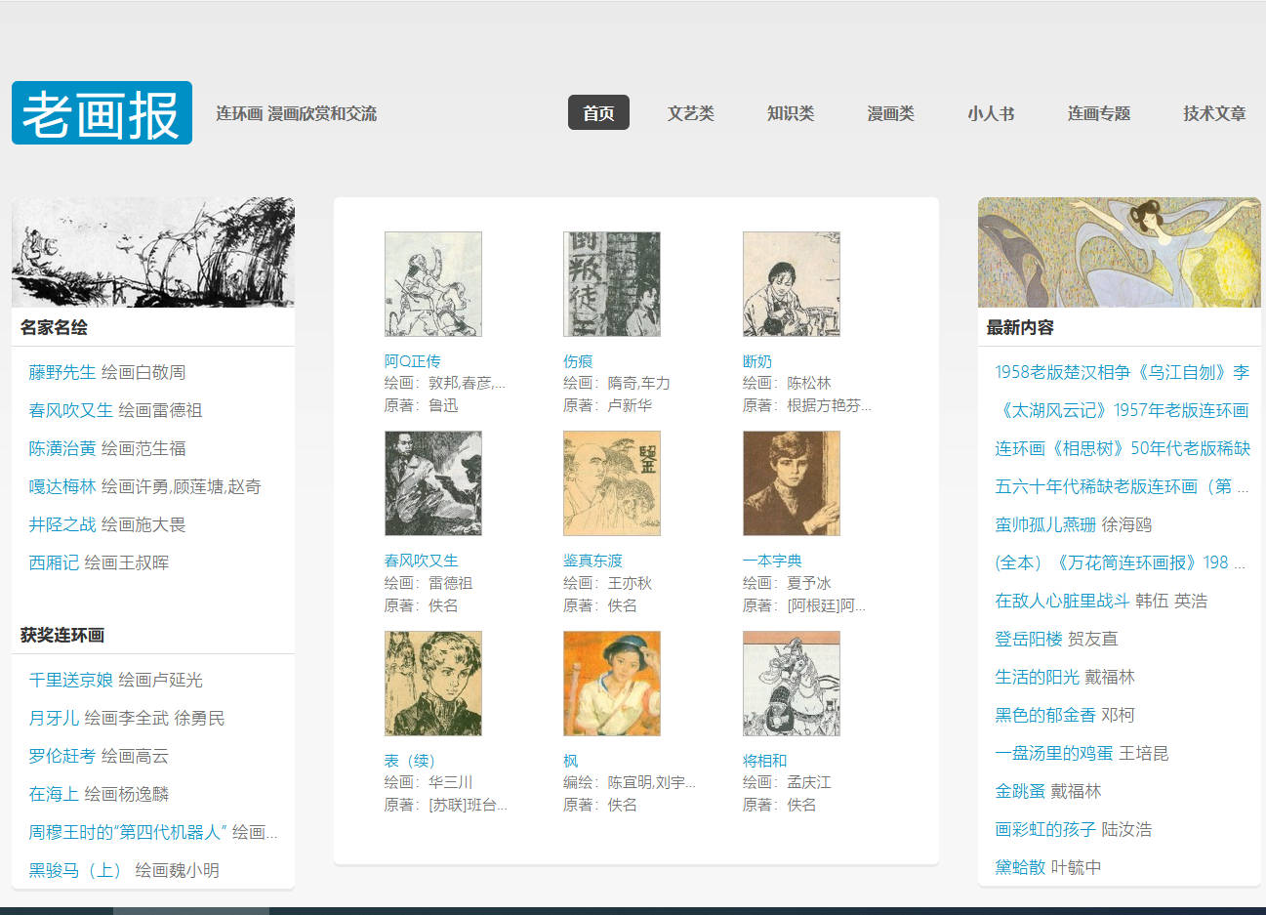Click the 千里送京娘 award-winning comic link
The width and height of the screenshot is (1266, 915).
coord(71,680)
